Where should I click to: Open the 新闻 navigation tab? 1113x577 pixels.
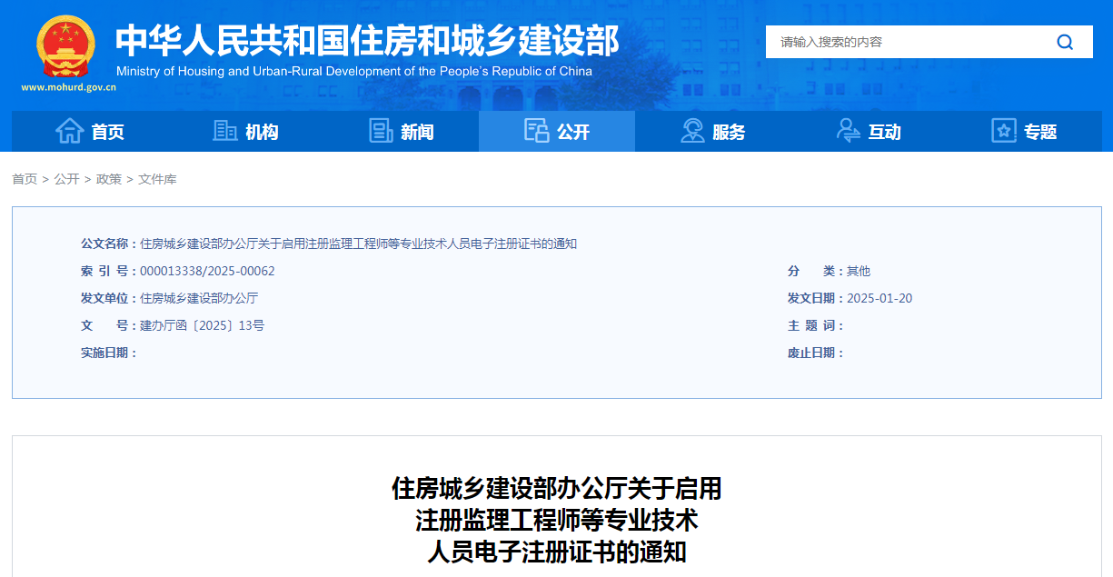pyautogui.click(x=401, y=132)
